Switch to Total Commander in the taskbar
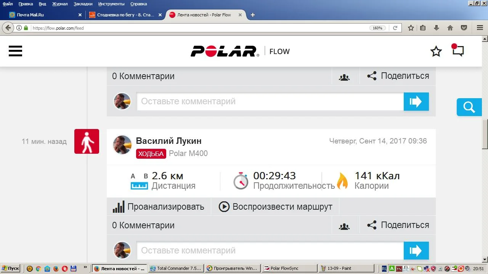The image size is (488, 274). click(x=176, y=268)
